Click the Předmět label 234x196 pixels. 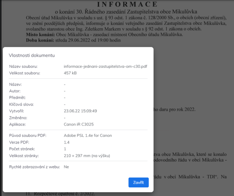click(17, 97)
